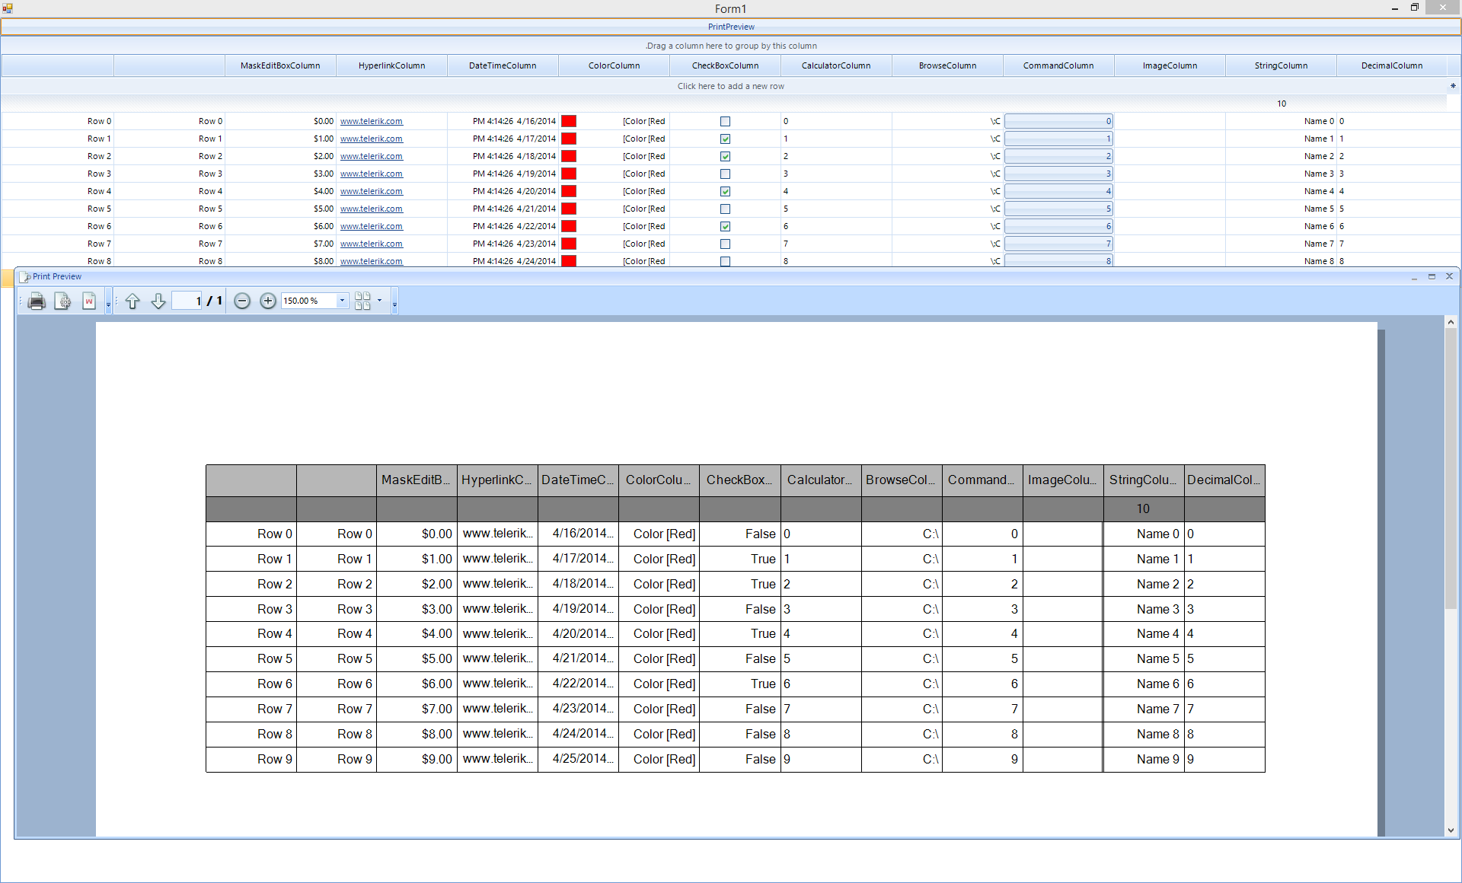Open the print settings gear icon
The height and width of the screenshot is (883, 1462).
point(63,301)
